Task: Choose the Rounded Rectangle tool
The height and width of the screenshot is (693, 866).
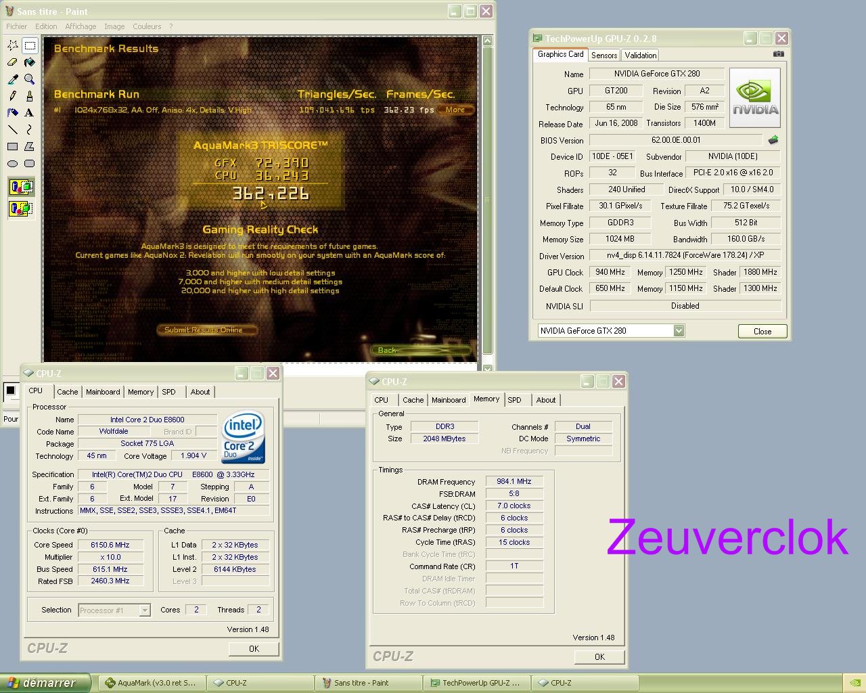Action: [x=29, y=163]
